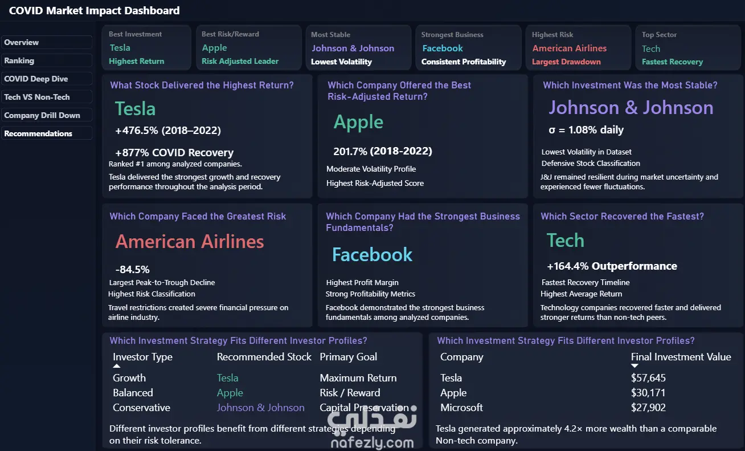Select the Best Investment KPI card
Image resolution: width=745 pixels, height=451 pixels.
click(x=146, y=48)
